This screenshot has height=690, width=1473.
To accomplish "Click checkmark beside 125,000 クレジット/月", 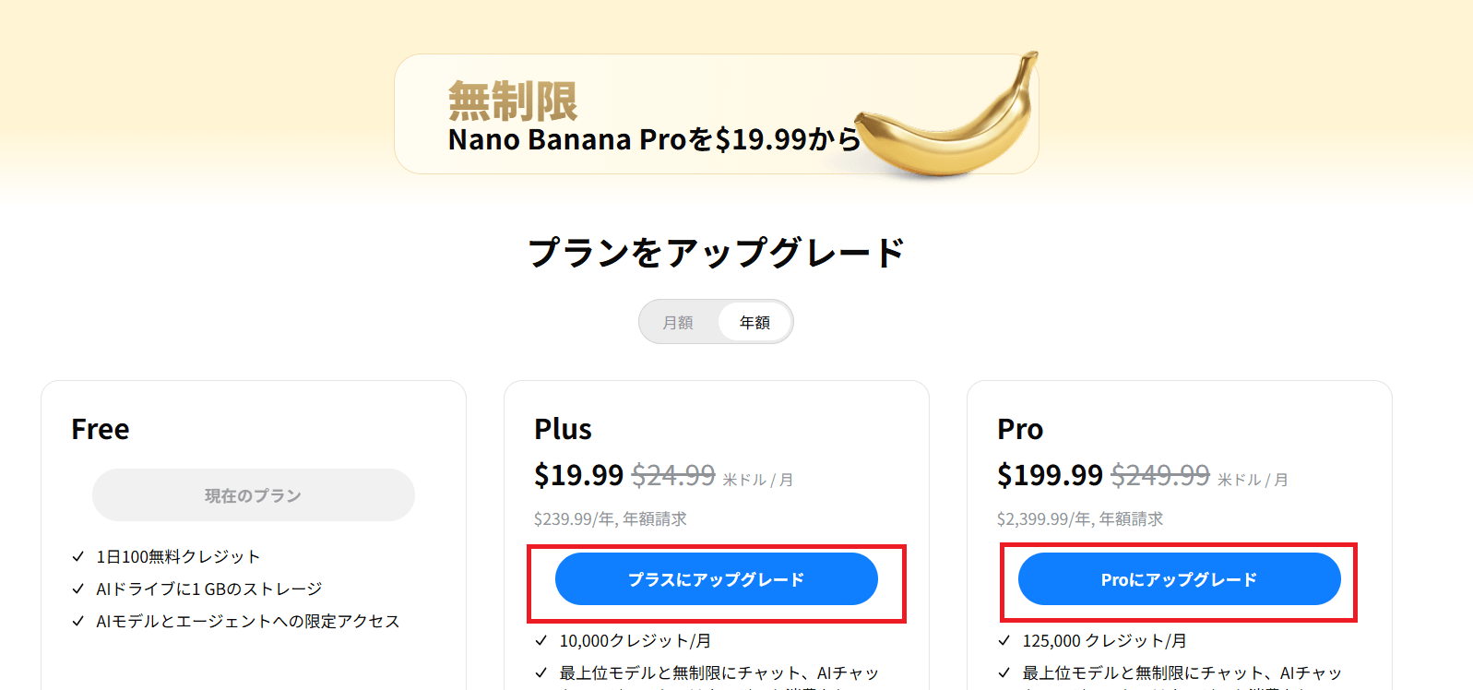I will coord(1004,640).
